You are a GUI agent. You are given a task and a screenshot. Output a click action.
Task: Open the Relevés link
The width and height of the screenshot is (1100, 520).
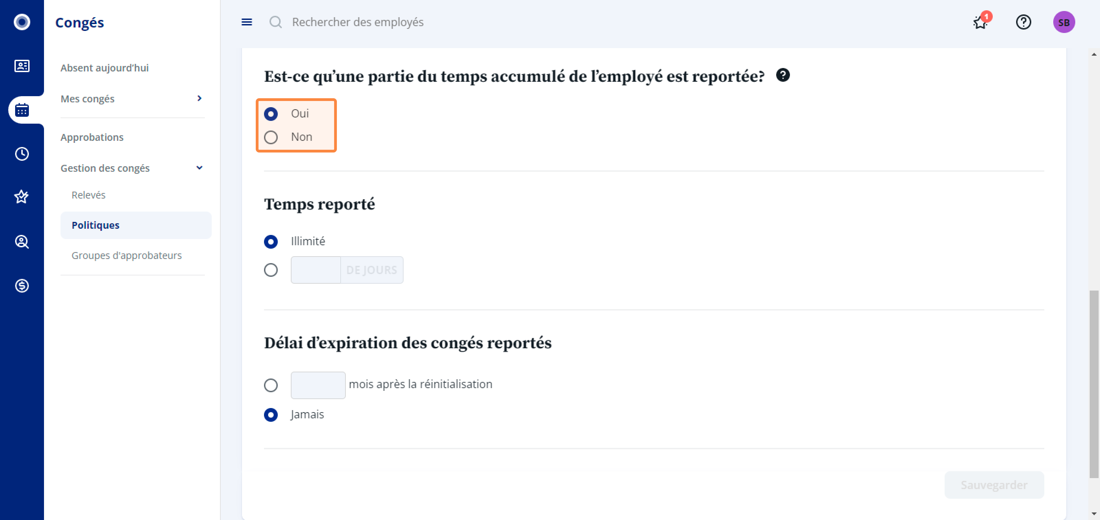[x=88, y=195]
